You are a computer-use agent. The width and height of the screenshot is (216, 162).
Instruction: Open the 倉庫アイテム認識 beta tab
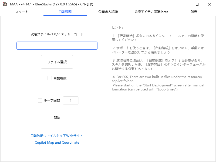point(151,12)
